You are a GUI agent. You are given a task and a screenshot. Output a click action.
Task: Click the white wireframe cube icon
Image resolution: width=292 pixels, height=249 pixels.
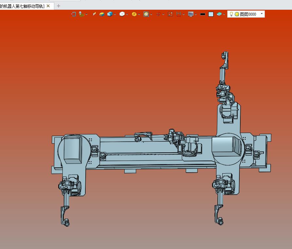pyautogui.click(x=122, y=14)
